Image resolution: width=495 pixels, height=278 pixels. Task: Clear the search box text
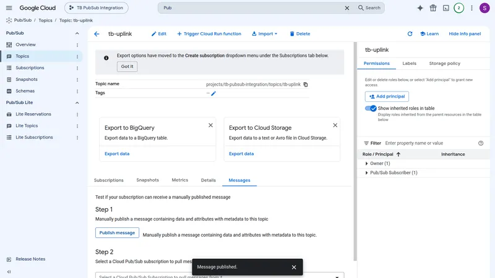pyautogui.click(x=347, y=8)
